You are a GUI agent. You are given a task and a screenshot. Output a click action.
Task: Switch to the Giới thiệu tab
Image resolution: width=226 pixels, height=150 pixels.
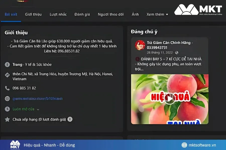33,14
